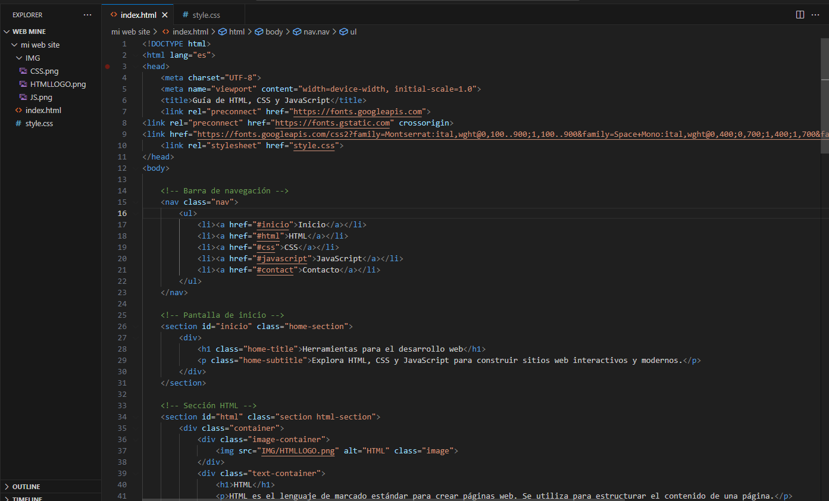This screenshot has width=829, height=501.
Task: Click the image file icon beside HTMLLOGO.png
Action: point(23,84)
